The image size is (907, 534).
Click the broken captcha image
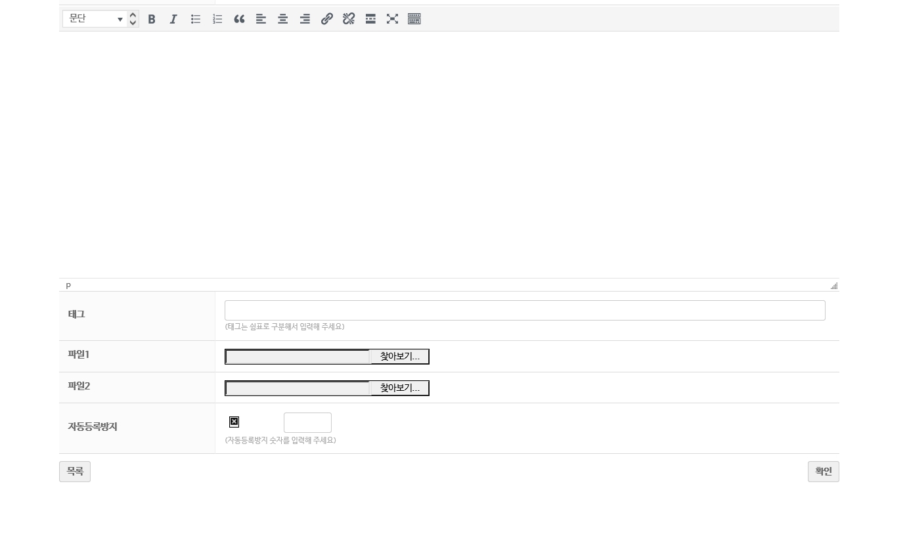click(234, 422)
